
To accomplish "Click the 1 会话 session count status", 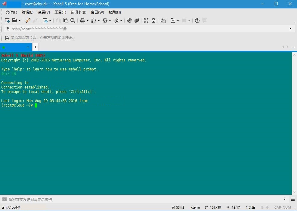I will [x=250, y=207].
